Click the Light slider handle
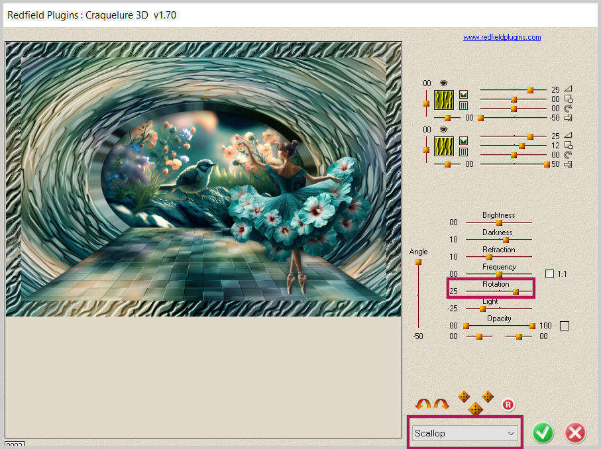Screen dimensions: 601x449 pyautogui.click(x=482, y=309)
